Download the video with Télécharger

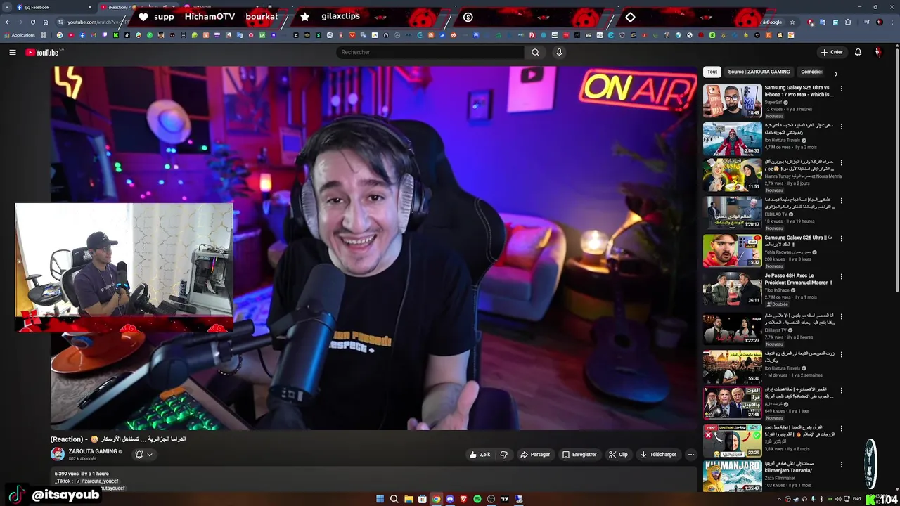[x=658, y=455]
